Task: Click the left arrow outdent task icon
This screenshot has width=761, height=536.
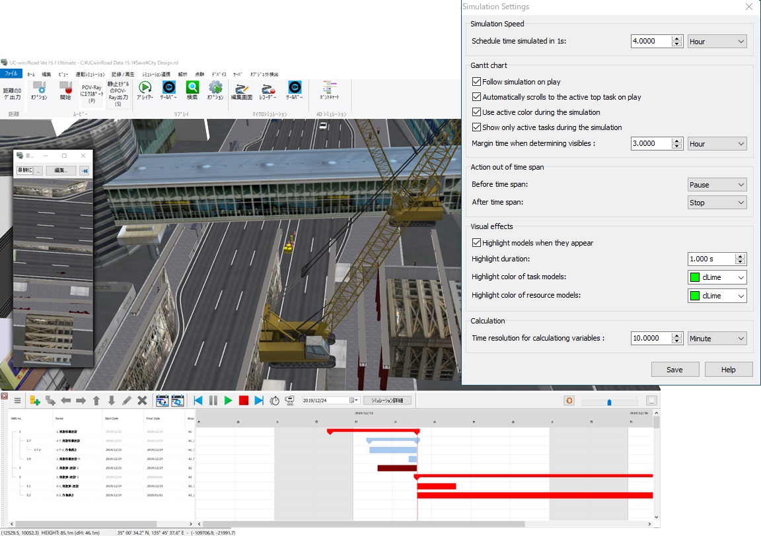Action: 66,401
